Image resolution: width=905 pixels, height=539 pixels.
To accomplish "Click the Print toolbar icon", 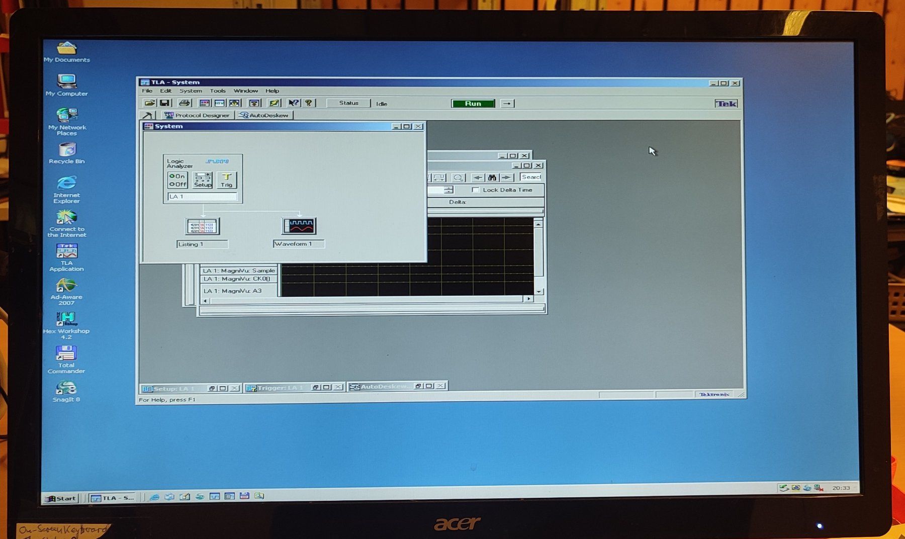I will (x=185, y=103).
